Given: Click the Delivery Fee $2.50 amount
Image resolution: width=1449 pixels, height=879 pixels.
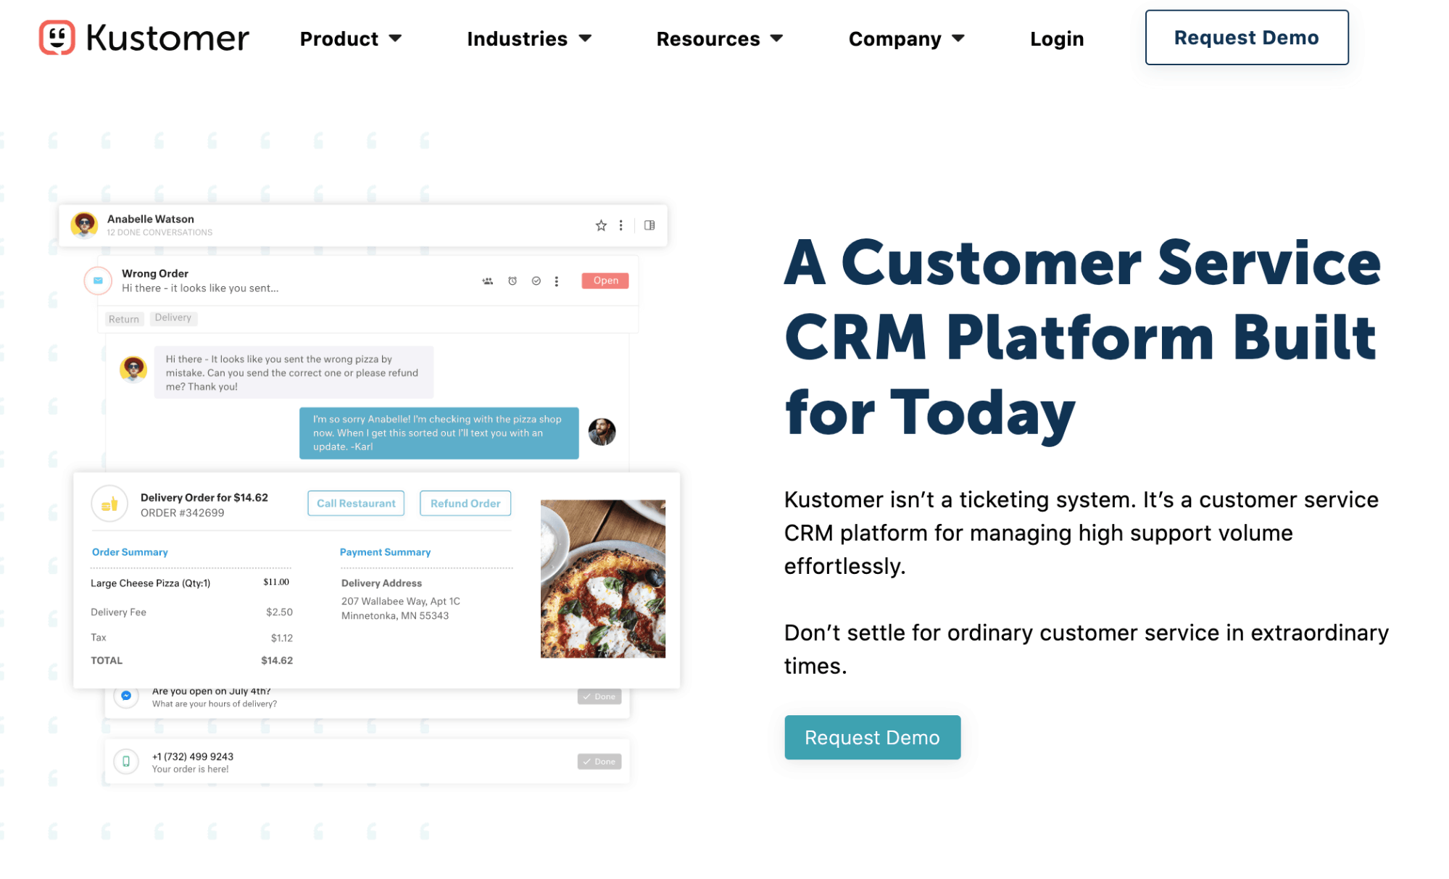Looking at the screenshot, I should (279, 612).
